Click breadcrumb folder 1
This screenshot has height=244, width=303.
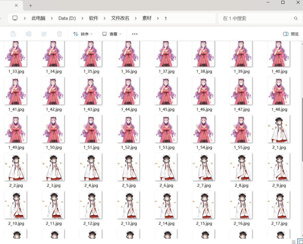tap(166, 18)
